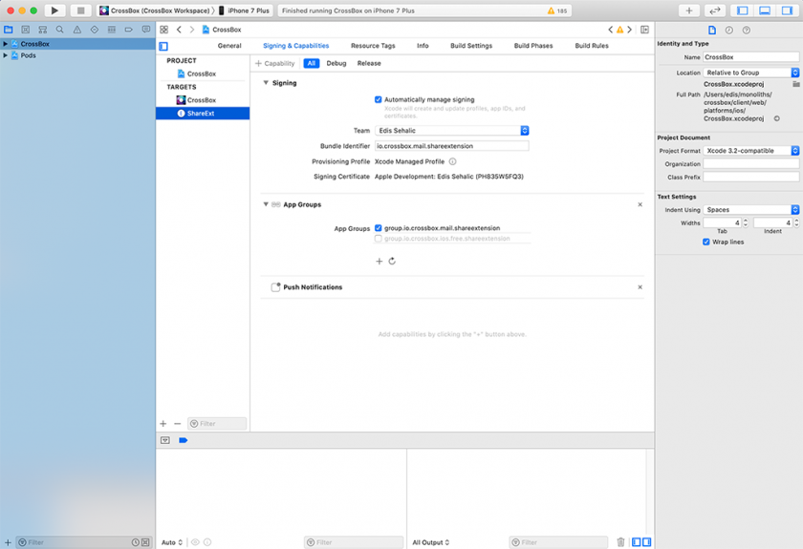Image resolution: width=803 pixels, height=549 pixels.
Task: Check group.io.crossbox.ios.free.shareextension app group
Action: pos(378,239)
